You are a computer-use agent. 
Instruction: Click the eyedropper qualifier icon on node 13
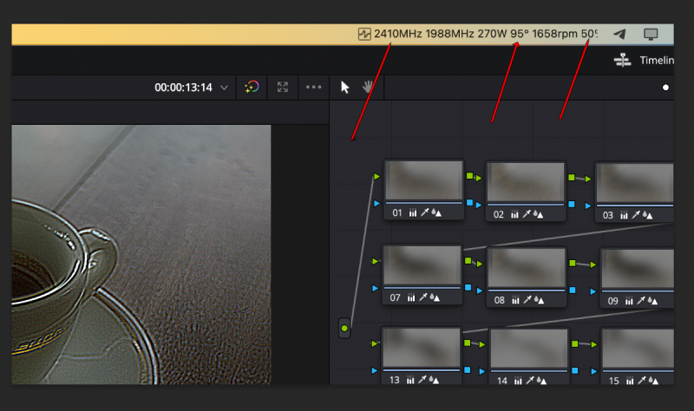click(x=422, y=380)
